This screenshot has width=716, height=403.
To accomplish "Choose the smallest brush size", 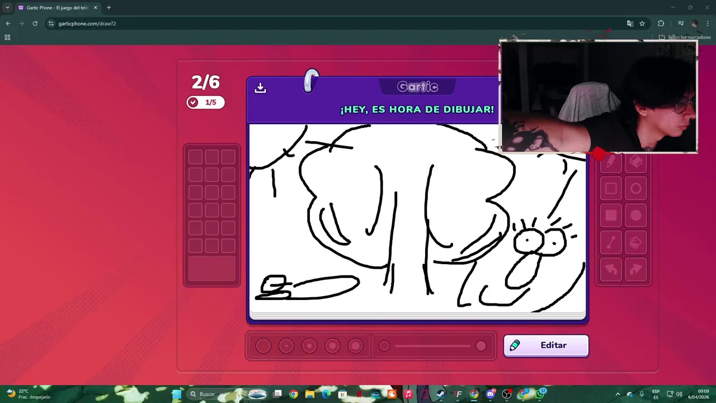I will (x=263, y=346).
